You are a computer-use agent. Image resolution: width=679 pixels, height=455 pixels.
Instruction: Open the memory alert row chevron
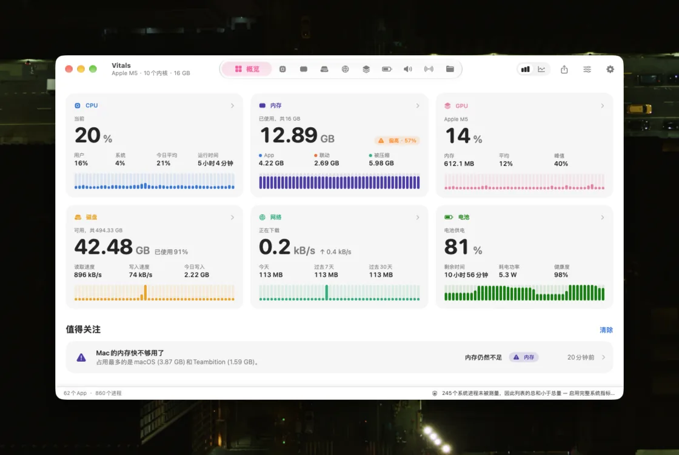[x=603, y=357]
